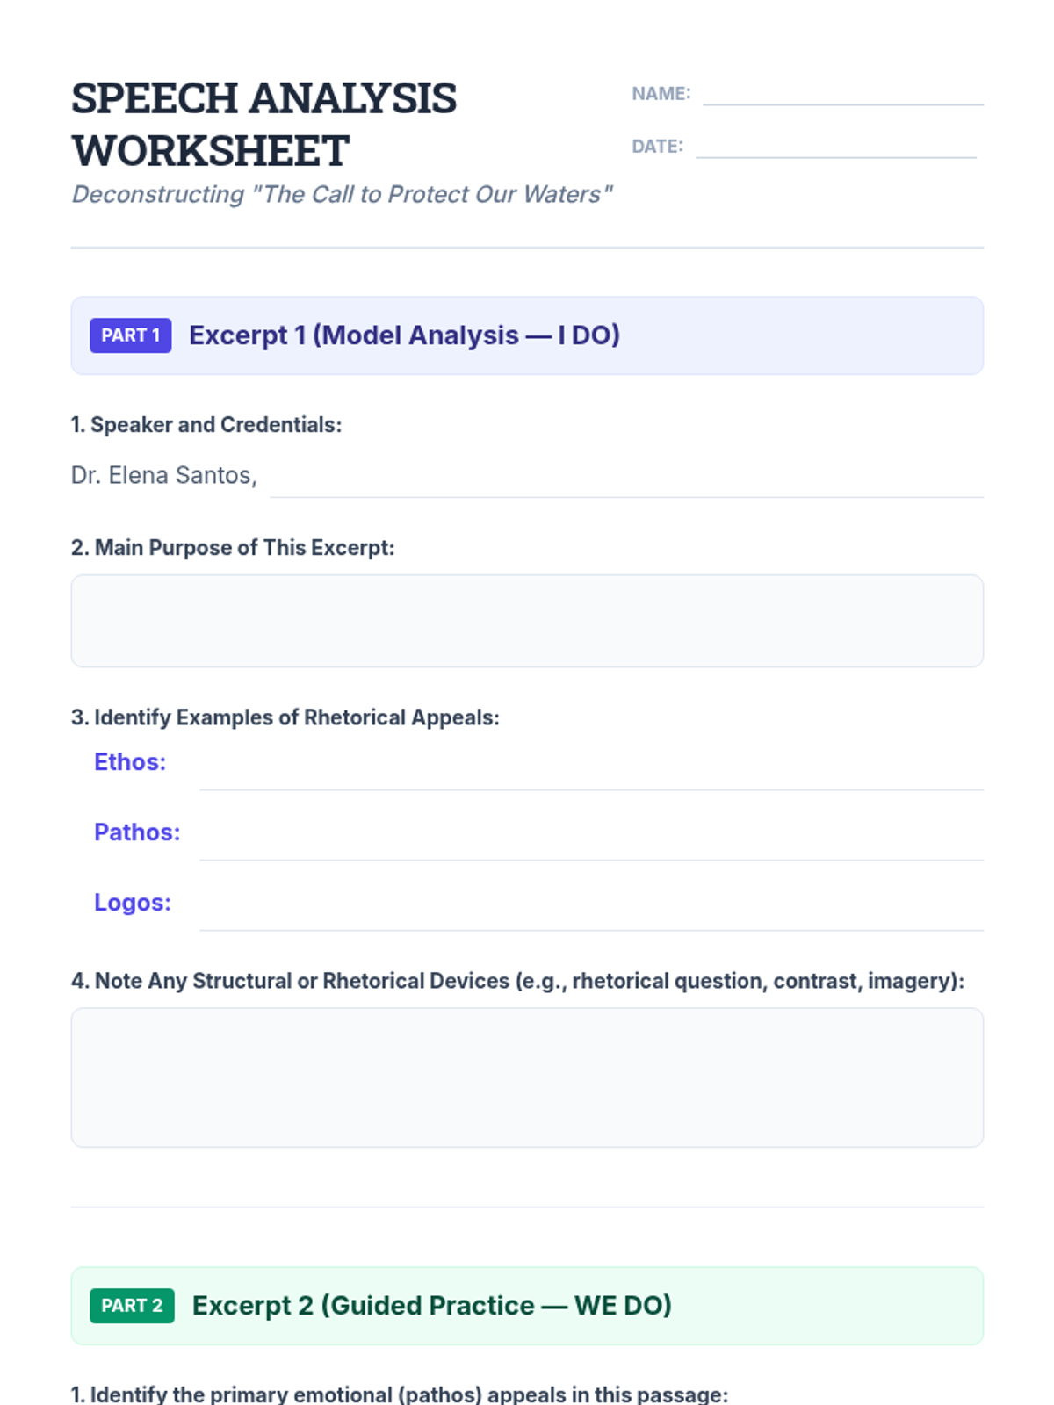Focus the Ethos answer line
Image resolution: width=1054 pixels, height=1405 pixels.
[x=590, y=773]
